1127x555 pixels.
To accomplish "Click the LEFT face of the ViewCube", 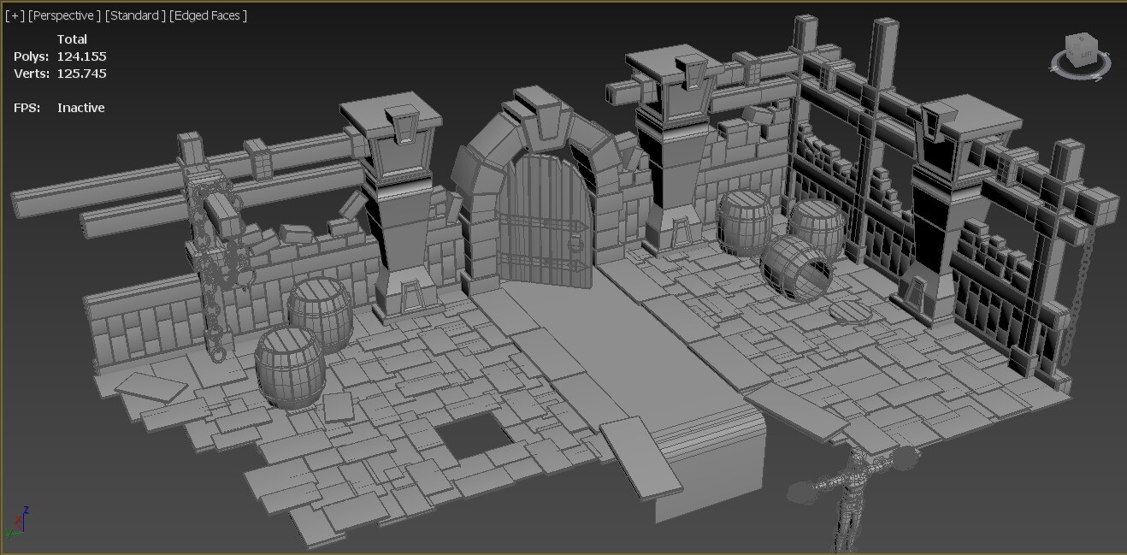I will pos(1087,54).
